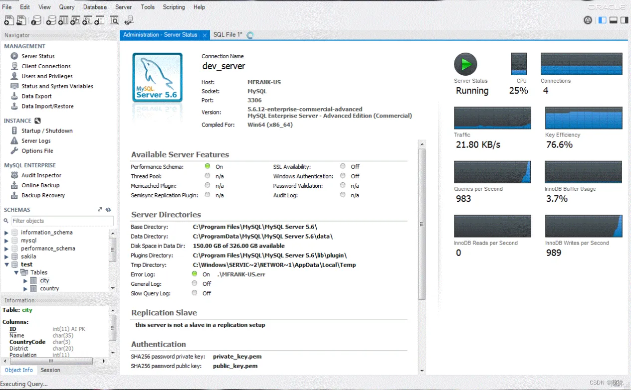631x390 pixels.
Task: Open the File menu
Action: (x=7, y=7)
